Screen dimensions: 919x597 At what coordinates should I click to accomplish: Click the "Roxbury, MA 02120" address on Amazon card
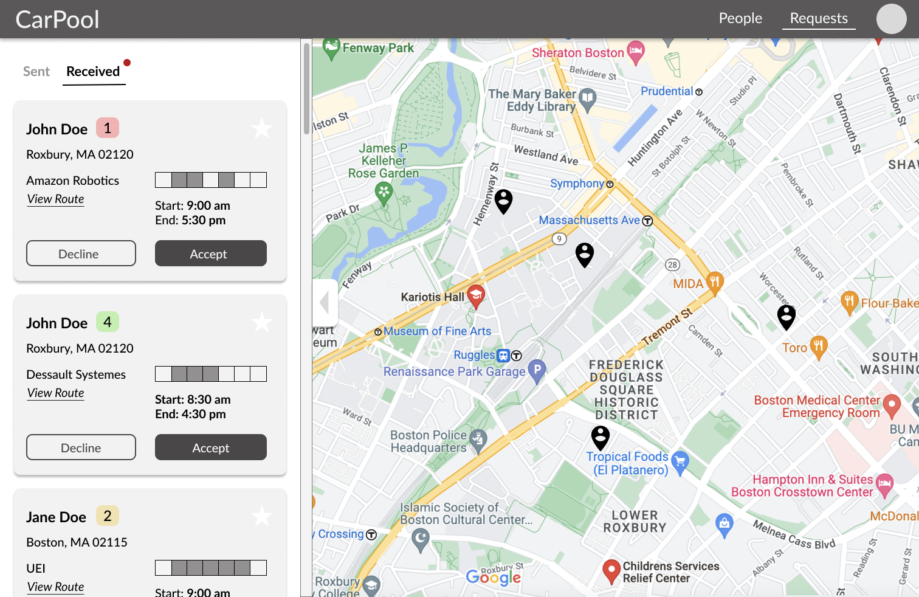(x=80, y=154)
